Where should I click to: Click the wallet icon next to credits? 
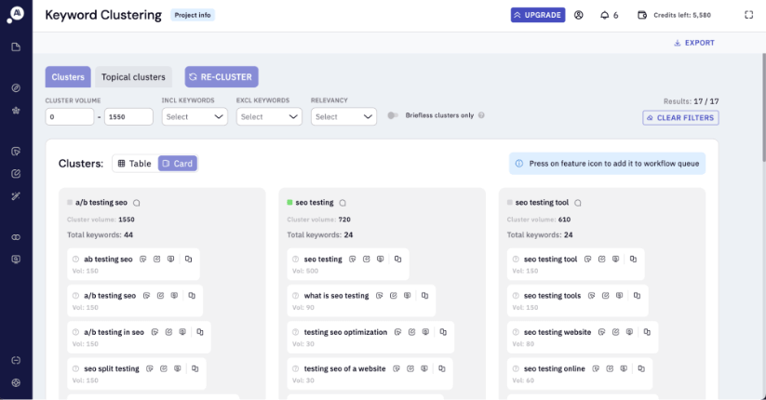coord(641,15)
